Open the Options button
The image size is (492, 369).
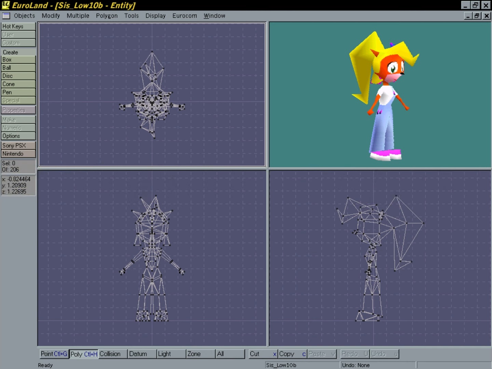pyautogui.click(x=18, y=136)
